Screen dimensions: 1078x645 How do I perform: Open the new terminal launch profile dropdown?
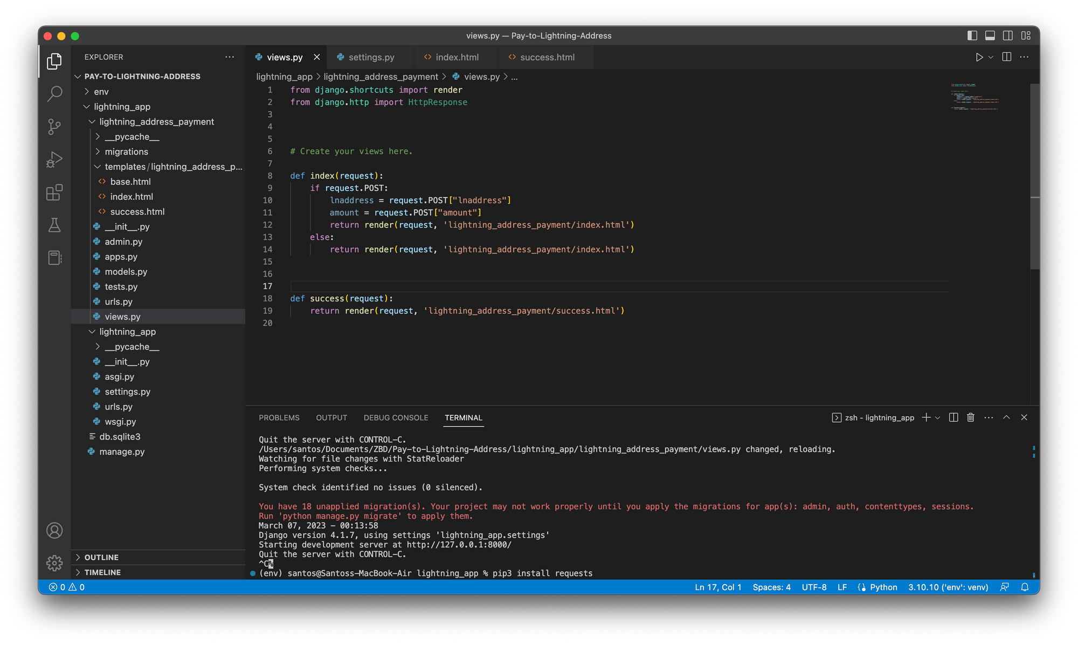938,417
